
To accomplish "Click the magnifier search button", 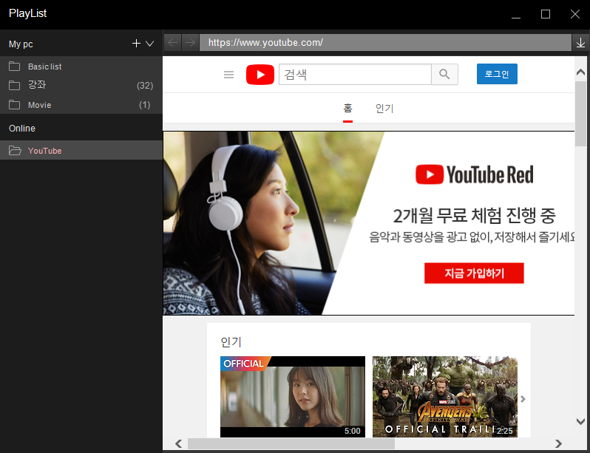I will [x=444, y=75].
